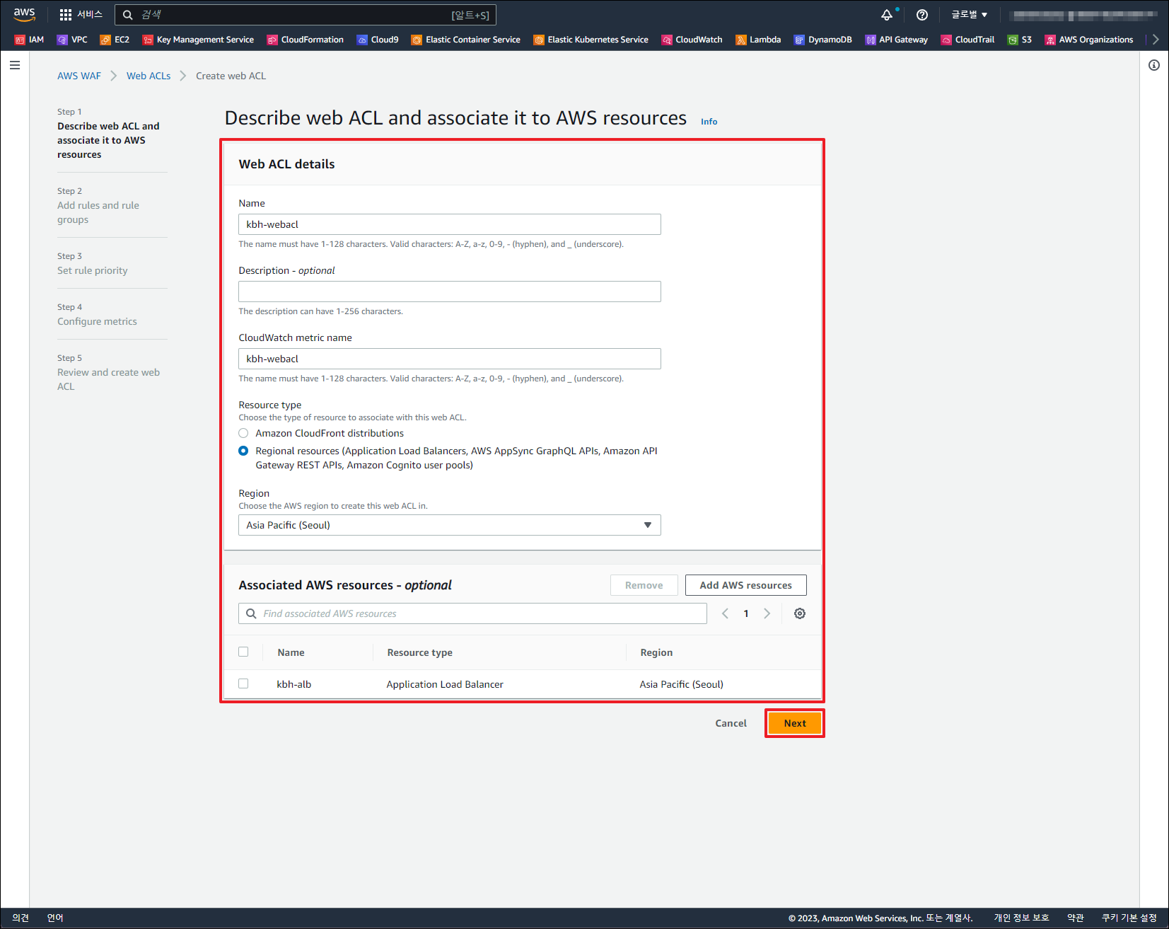Open 약관 terms link in footer

click(x=1075, y=918)
